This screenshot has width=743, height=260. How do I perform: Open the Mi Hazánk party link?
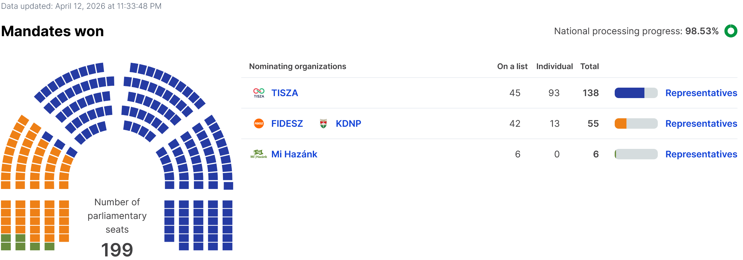[294, 154]
